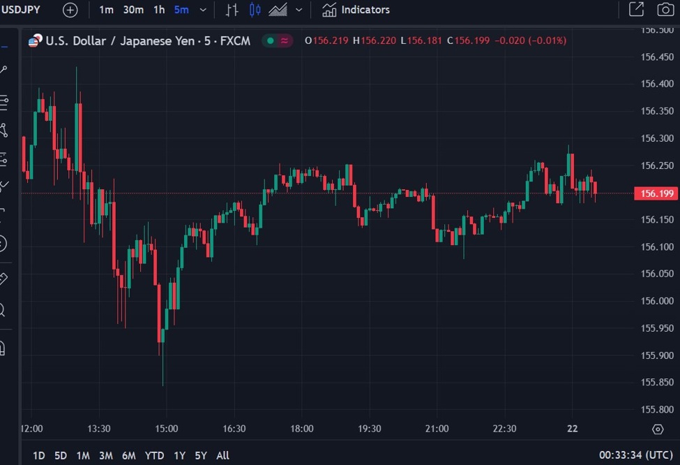Click the share chart icon
The width and height of the screenshot is (680, 465).
[x=637, y=10]
